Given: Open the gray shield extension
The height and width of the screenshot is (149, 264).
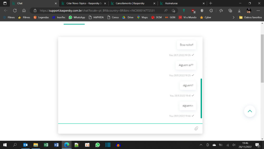Looking at the screenshot, I should coord(202,11).
